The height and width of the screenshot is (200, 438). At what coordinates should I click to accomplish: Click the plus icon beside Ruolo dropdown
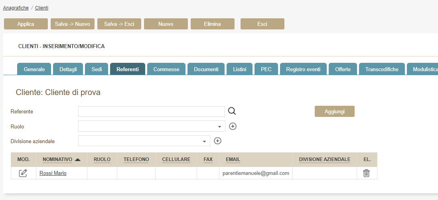[233, 126]
